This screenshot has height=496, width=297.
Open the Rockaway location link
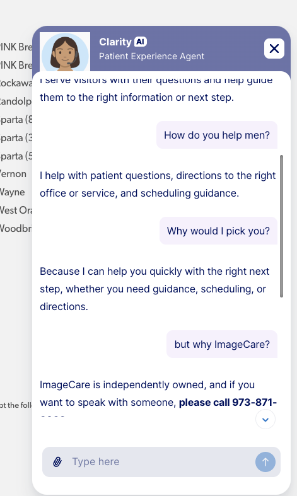(x=16, y=83)
